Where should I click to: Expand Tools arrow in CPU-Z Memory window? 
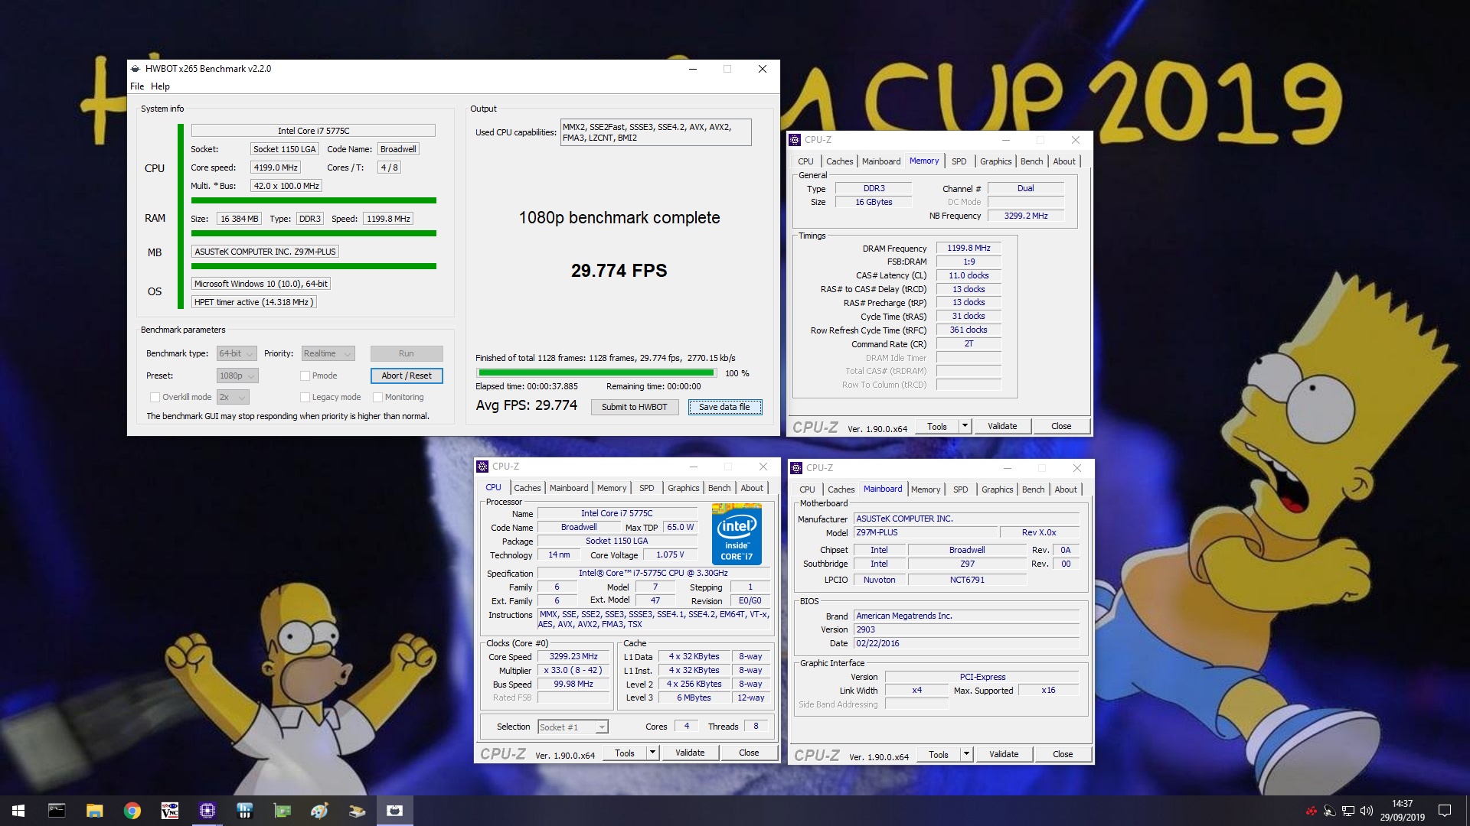965,426
